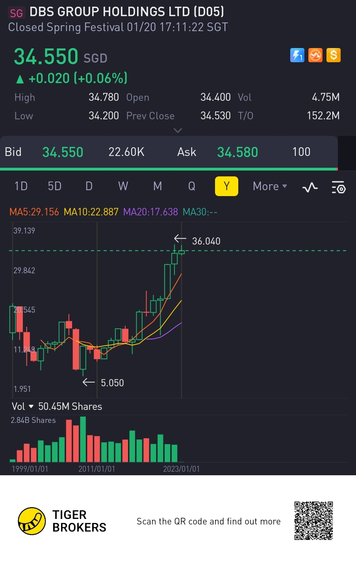Tap the green bid-ask ratio bar

[x=169, y=169]
